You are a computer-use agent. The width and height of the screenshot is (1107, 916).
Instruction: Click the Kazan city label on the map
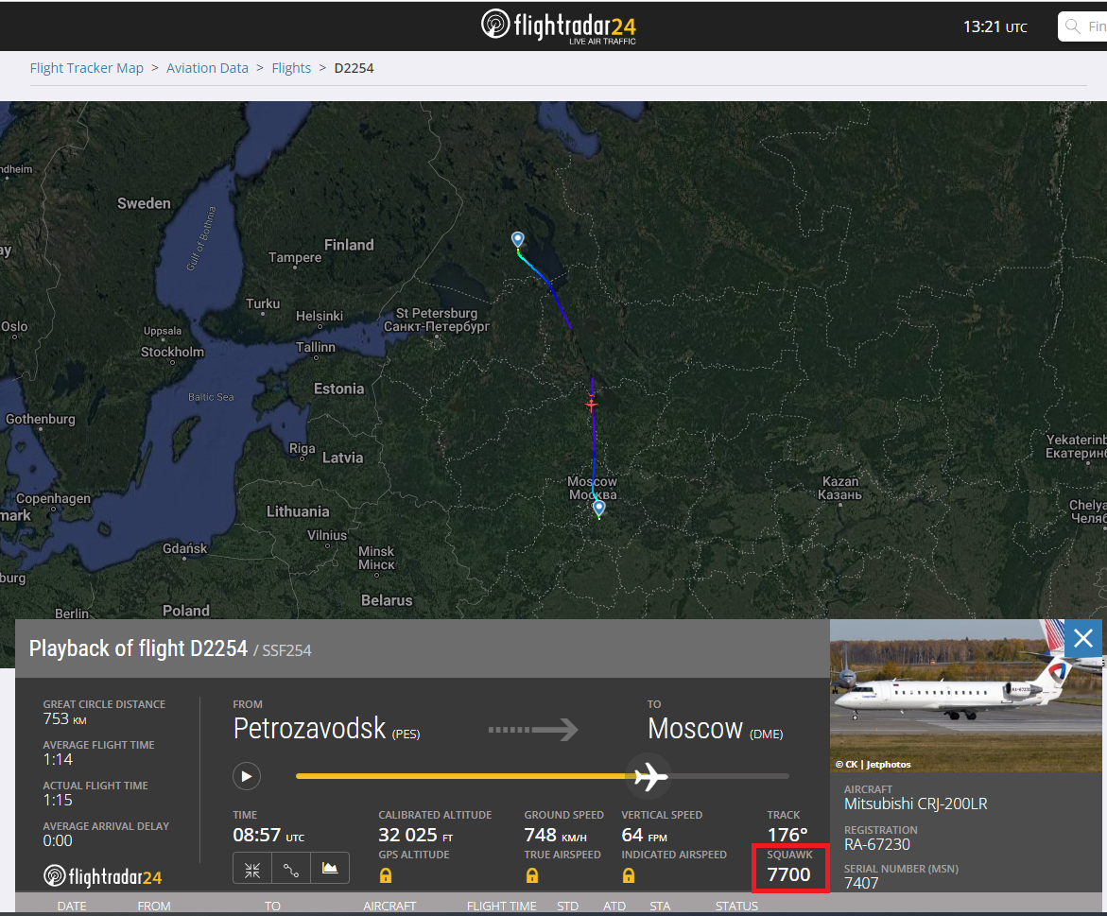coord(840,488)
